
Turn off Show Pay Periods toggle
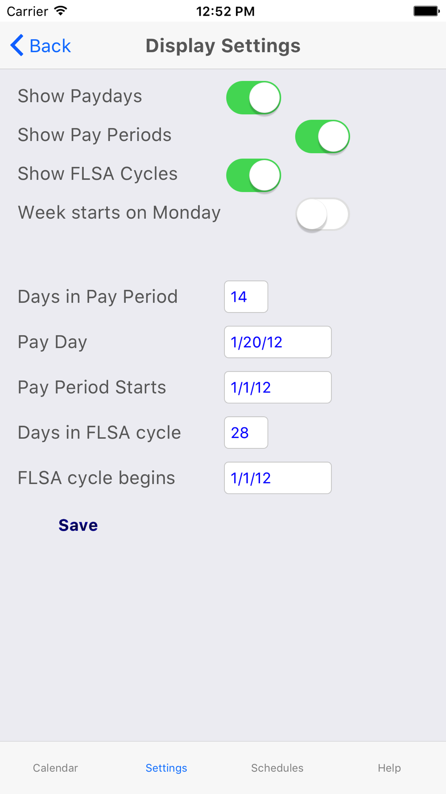pos(322,136)
